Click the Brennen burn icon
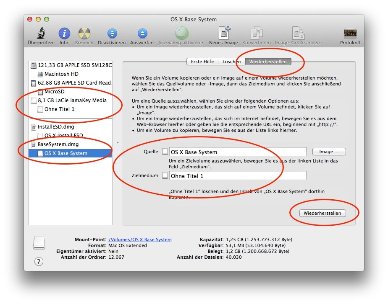 tap(84, 33)
